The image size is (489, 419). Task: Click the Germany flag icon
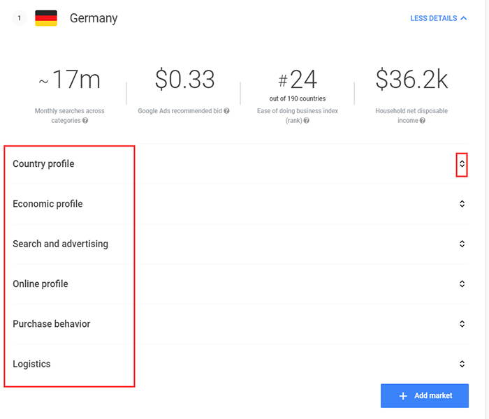pos(46,18)
